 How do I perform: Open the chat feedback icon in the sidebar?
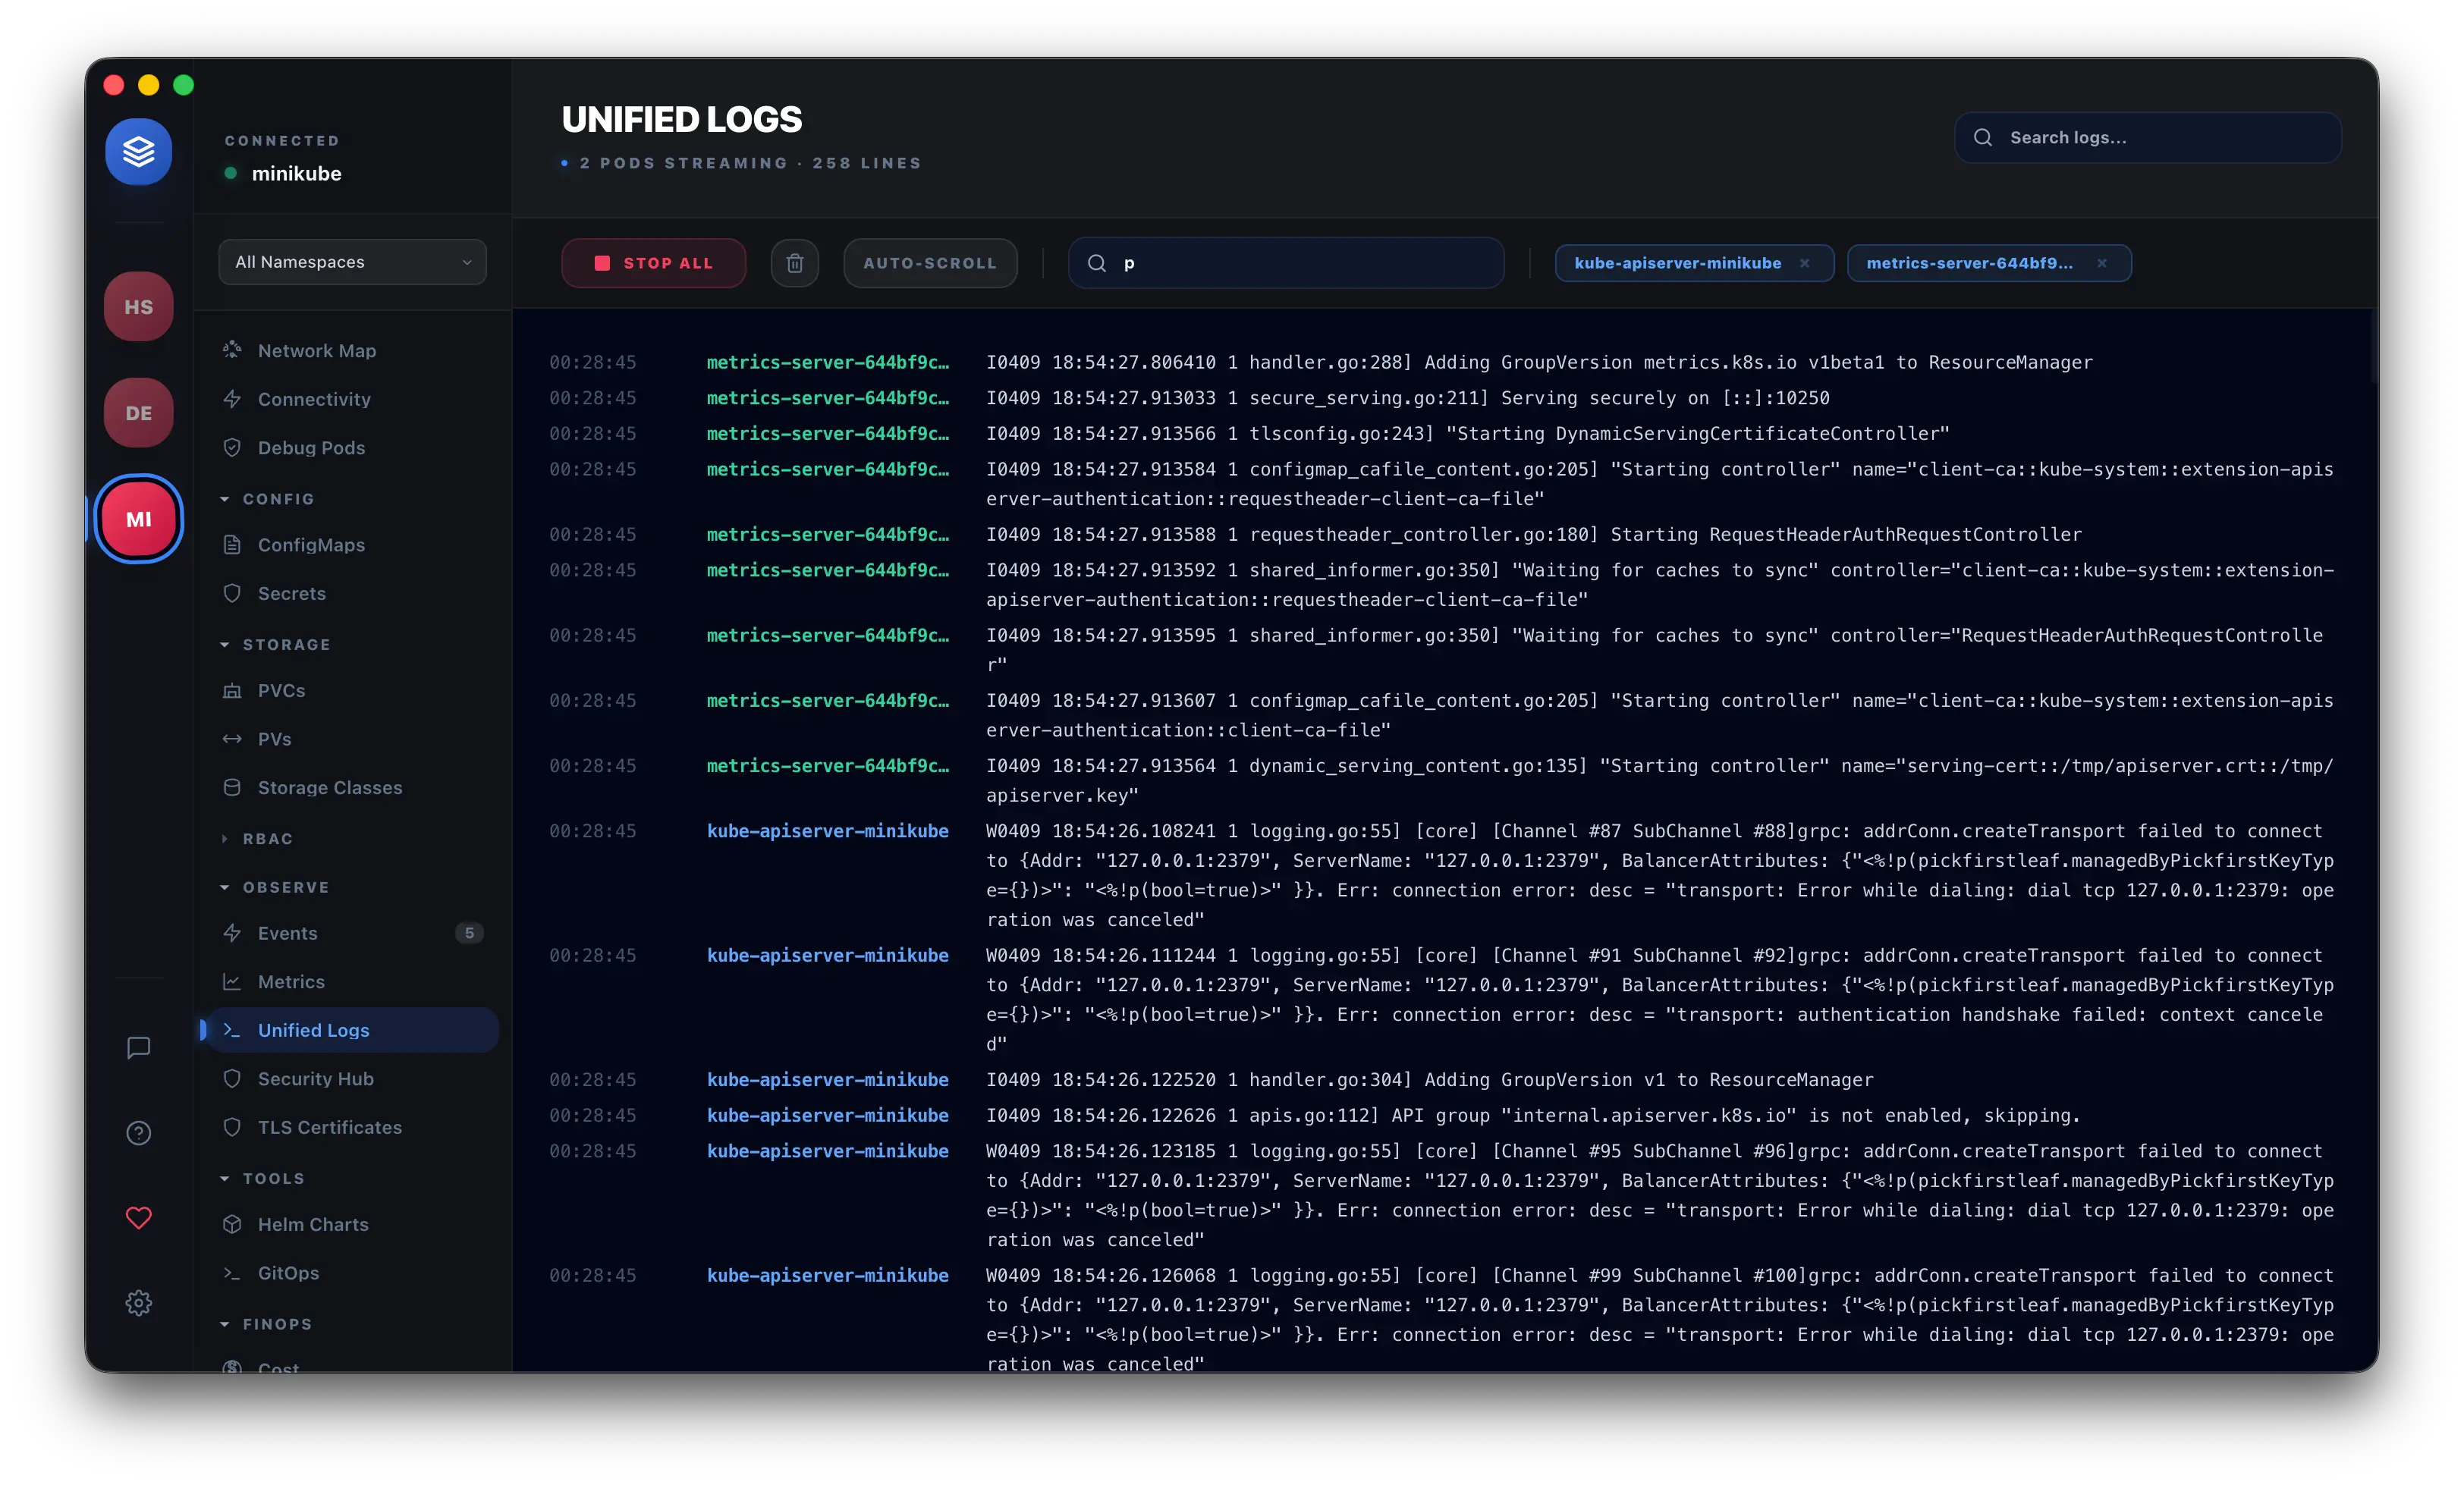[139, 1047]
